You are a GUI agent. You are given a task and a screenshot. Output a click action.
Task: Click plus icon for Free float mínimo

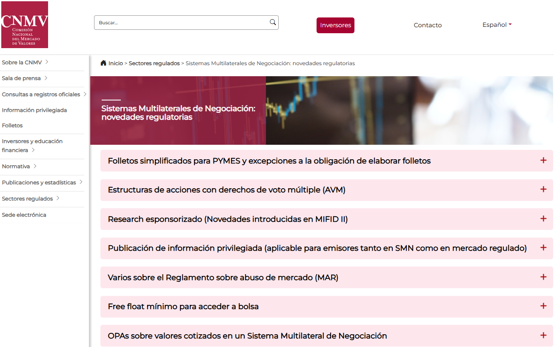543,306
